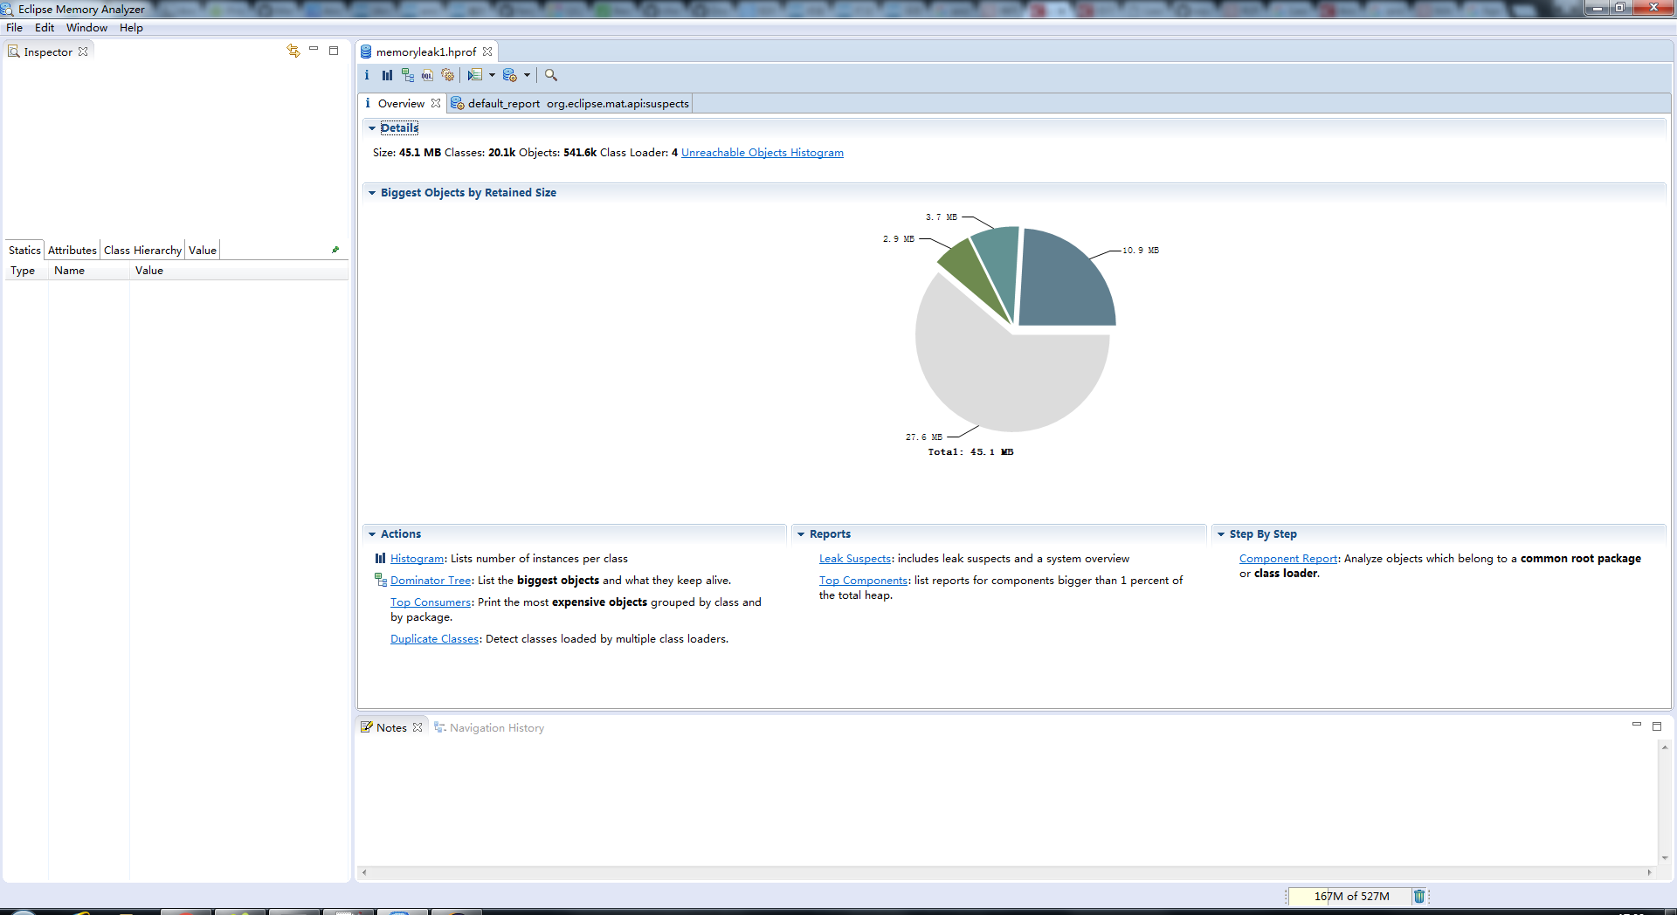The height and width of the screenshot is (915, 1677).
Task: Close the Notes view tab
Action: [x=418, y=727]
